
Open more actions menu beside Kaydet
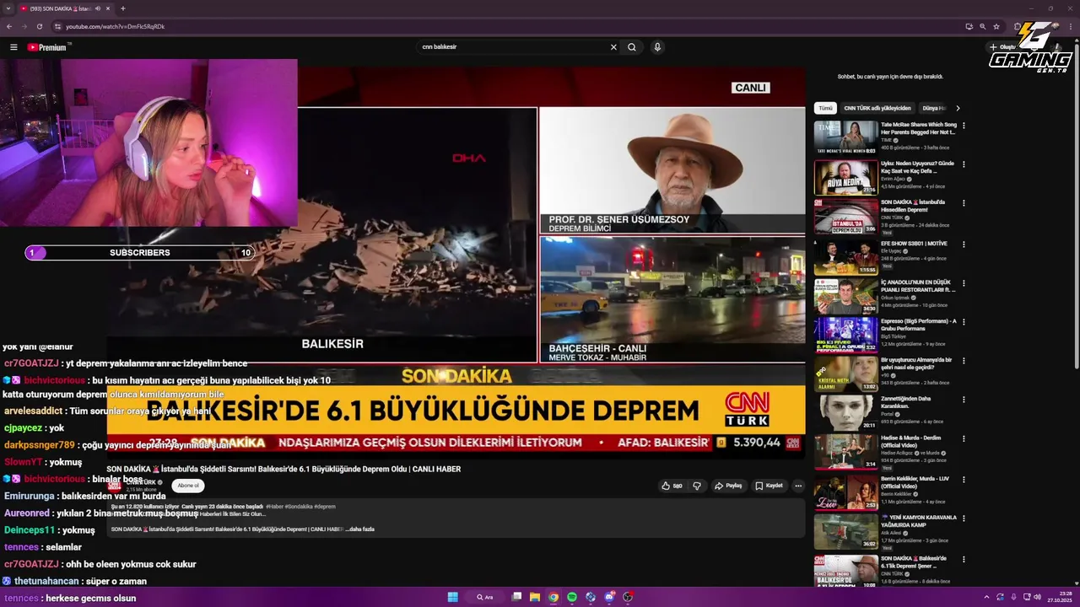798,486
